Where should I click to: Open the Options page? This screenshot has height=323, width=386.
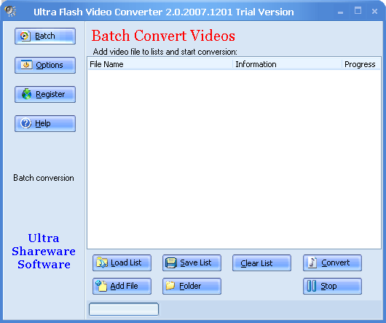coord(45,65)
